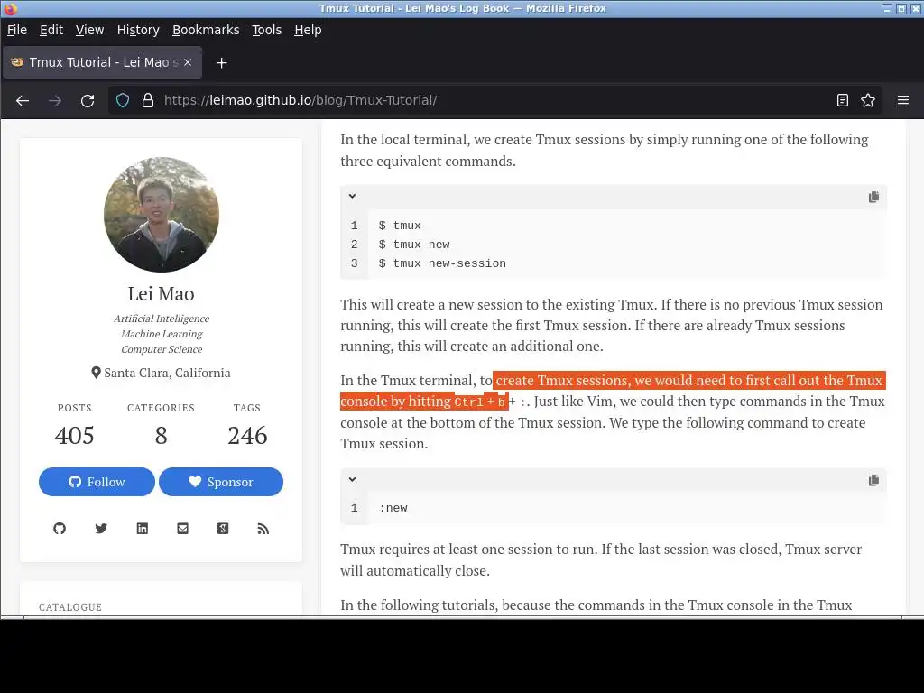
Task: Open the Firefox application menu
Action: click(x=902, y=100)
